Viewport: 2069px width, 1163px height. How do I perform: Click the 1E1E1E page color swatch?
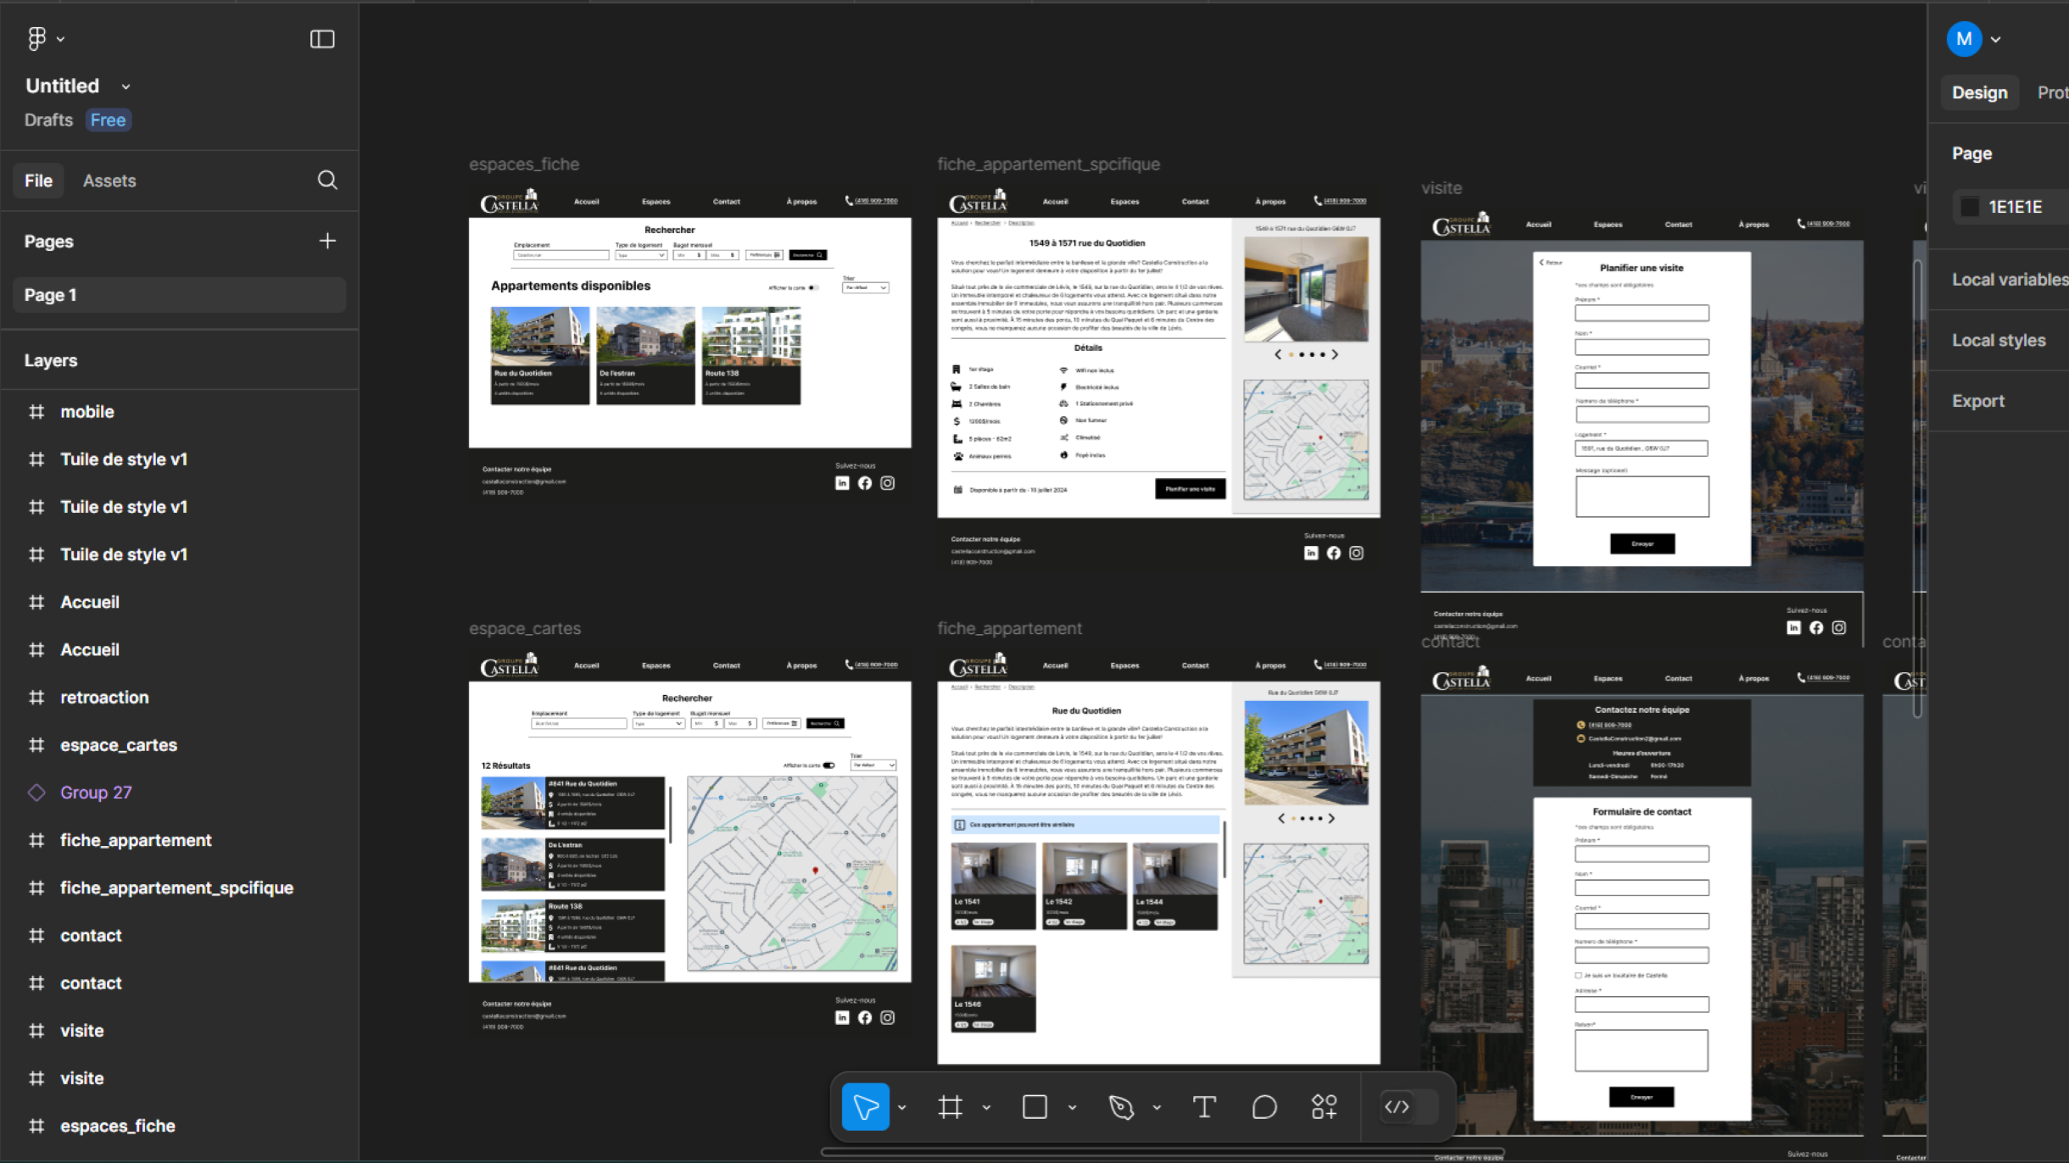[1970, 207]
